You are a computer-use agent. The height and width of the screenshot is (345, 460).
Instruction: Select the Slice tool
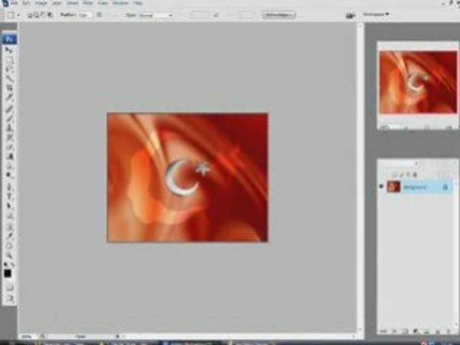pyautogui.click(x=9, y=98)
